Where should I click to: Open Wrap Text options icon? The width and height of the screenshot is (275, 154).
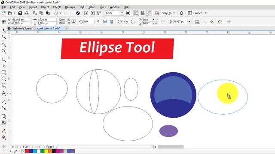point(197,21)
